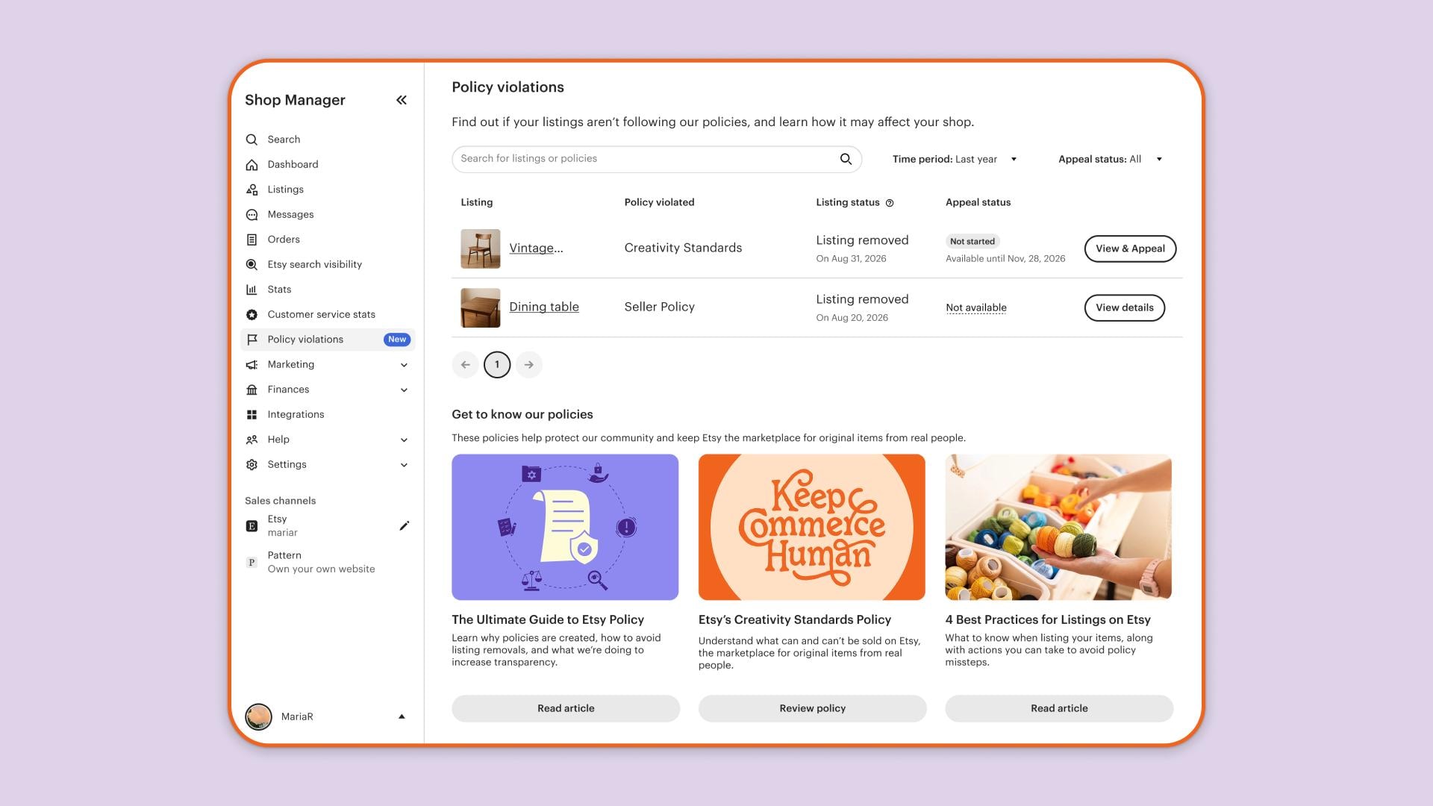Image resolution: width=1433 pixels, height=806 pixels.
Task: Go to next page with right arrow
Action: tap(529, 365)
